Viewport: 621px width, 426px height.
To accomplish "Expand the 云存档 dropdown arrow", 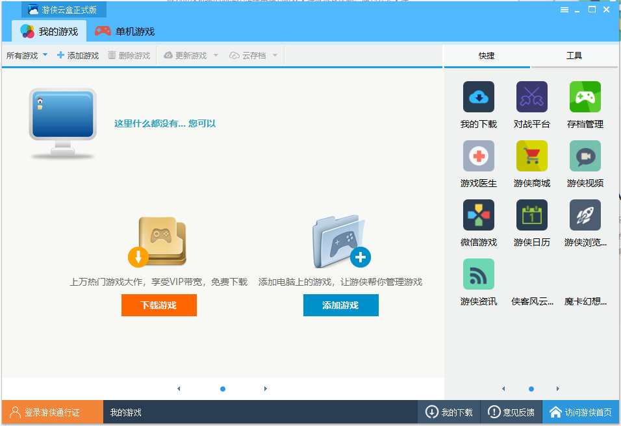I will click(275, 55).
